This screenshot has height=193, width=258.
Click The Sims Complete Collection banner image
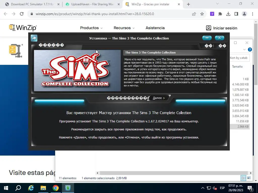pyautogui.click(x=77, y=71)
